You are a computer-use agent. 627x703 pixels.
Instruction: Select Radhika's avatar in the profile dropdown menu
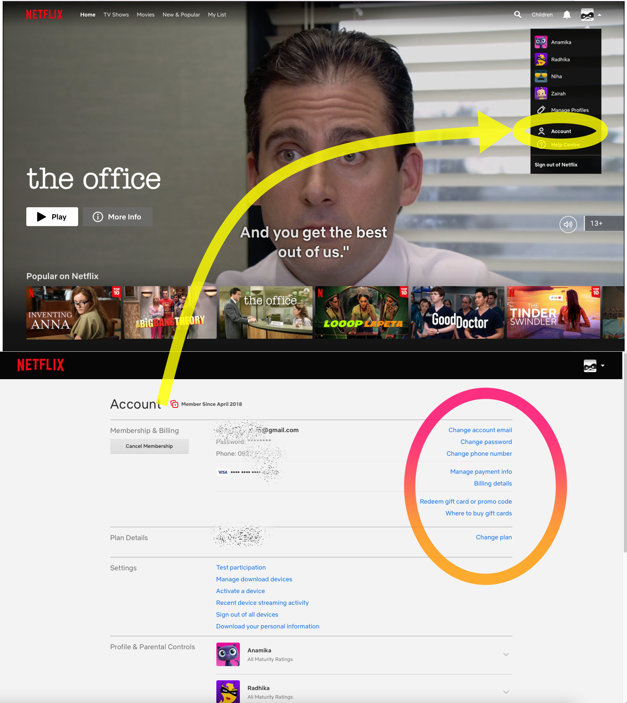(x=541, y=59)
